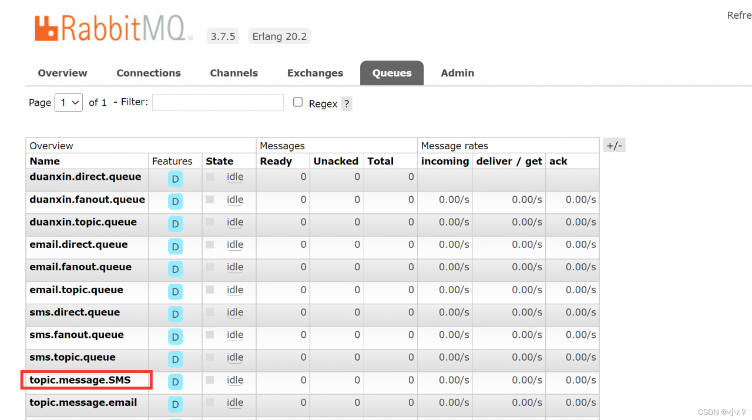Click D feature badge for duanxin.topic.queue
The width and height of the screenshot is (752, 420).
(175, 224)
